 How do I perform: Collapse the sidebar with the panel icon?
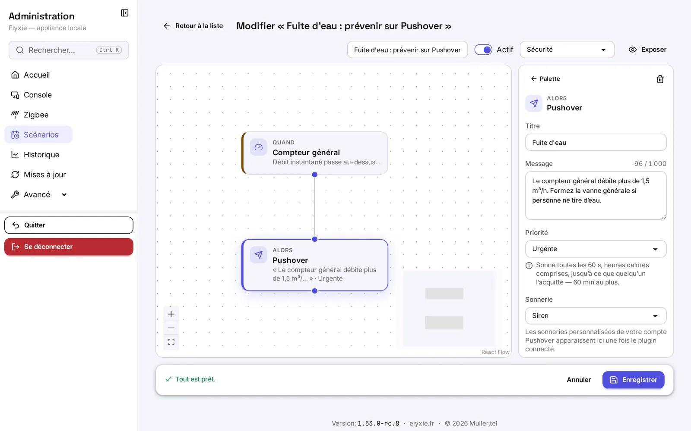(x=124, y=13)
